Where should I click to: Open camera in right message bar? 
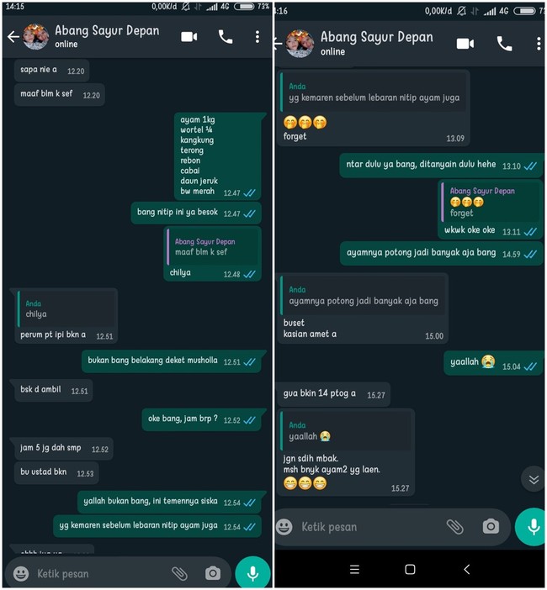point(491,526)
